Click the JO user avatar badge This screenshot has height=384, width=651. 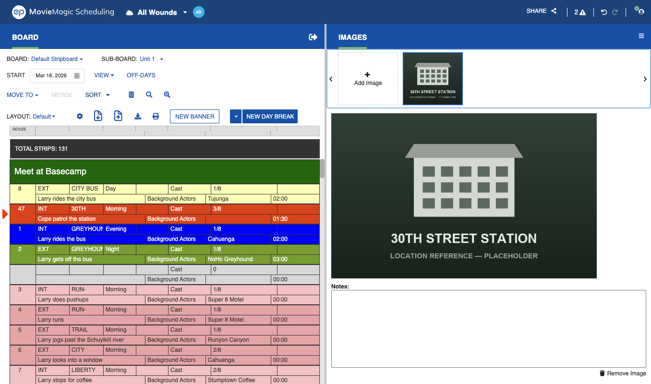pyautogui.click(x=199, y=12)
